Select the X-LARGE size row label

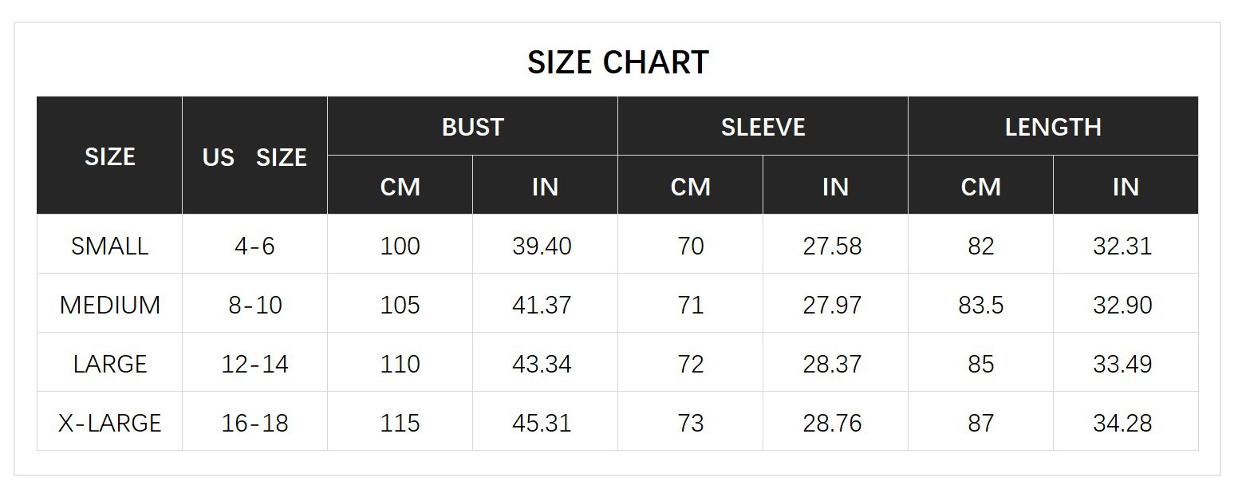[109, 423]
